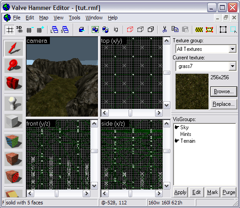This screenshot has height=208, width=240.
Task: Select the white Block tool
Action: [x=13, y=121]
